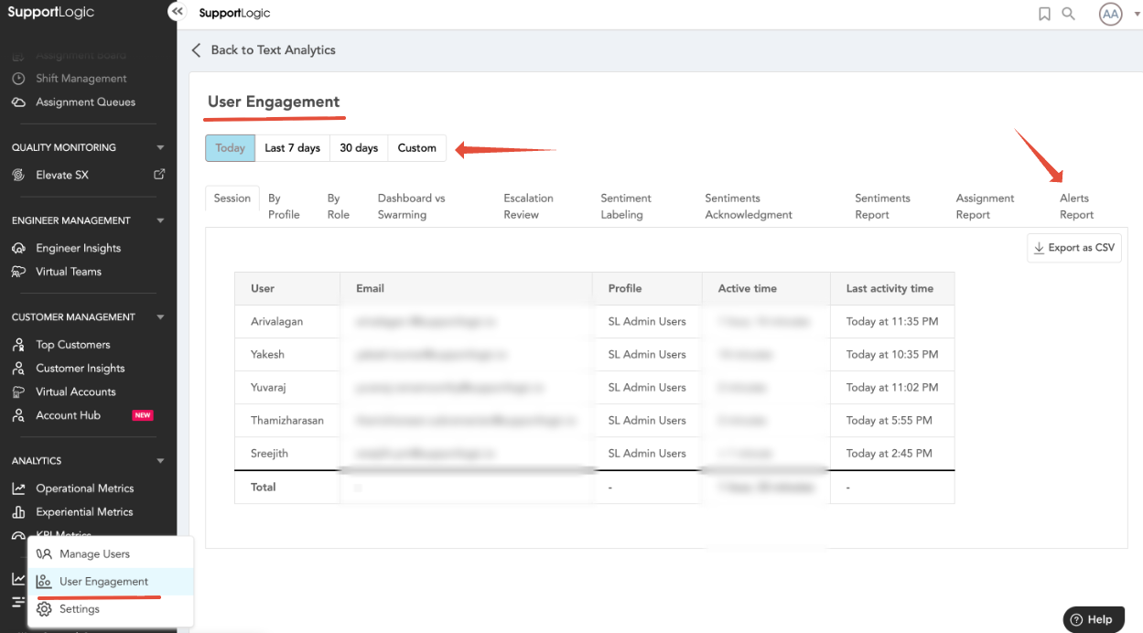Open Settings from popup menu
Viewport: 1143px width, 633px height.
click(111, 609)
